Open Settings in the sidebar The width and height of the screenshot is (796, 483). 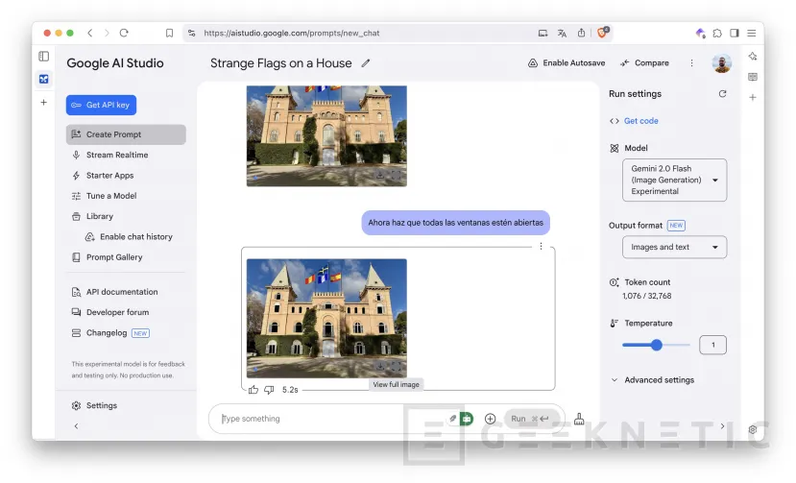102,405
